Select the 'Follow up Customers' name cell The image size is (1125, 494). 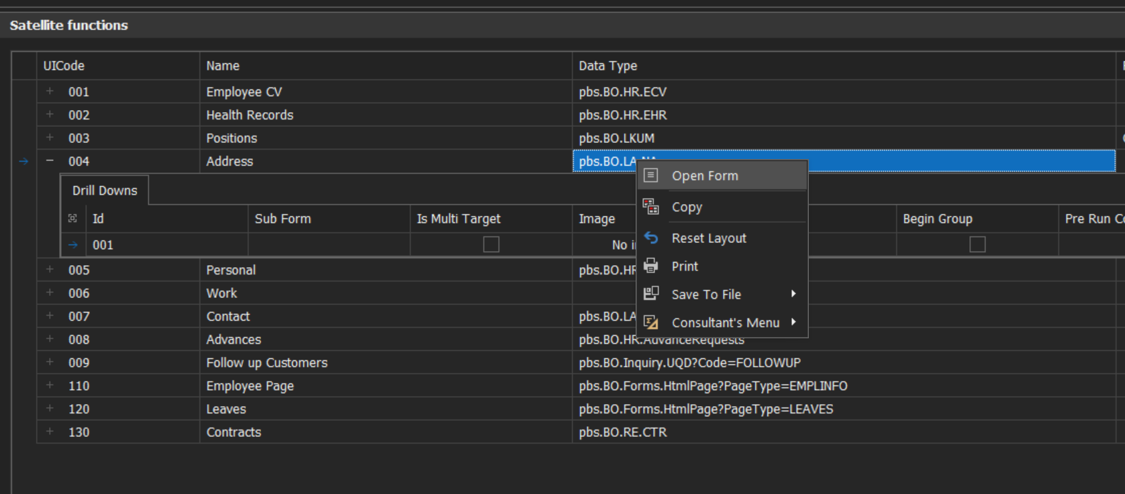pyautogui.click(x=386, y=362)
